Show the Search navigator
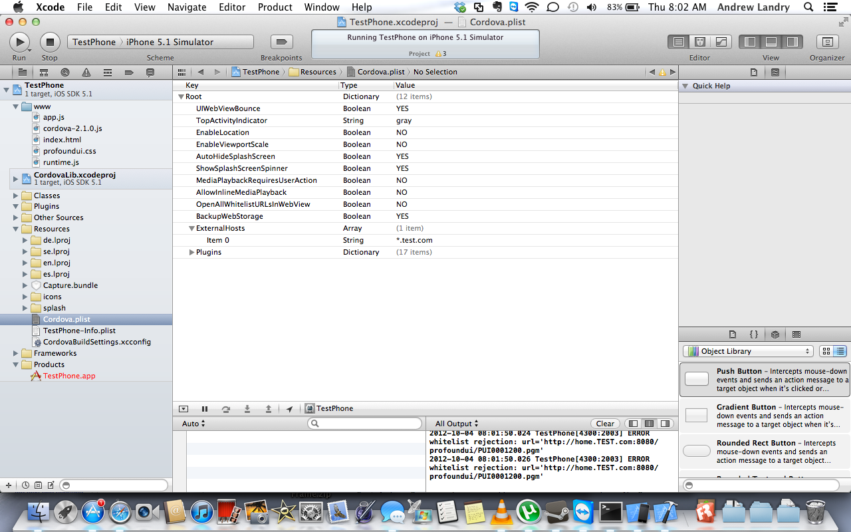851x532 pixels. click(65, 72)
